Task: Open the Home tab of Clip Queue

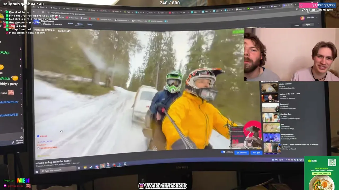Action: pyautogui.click(x=70, y=23)
